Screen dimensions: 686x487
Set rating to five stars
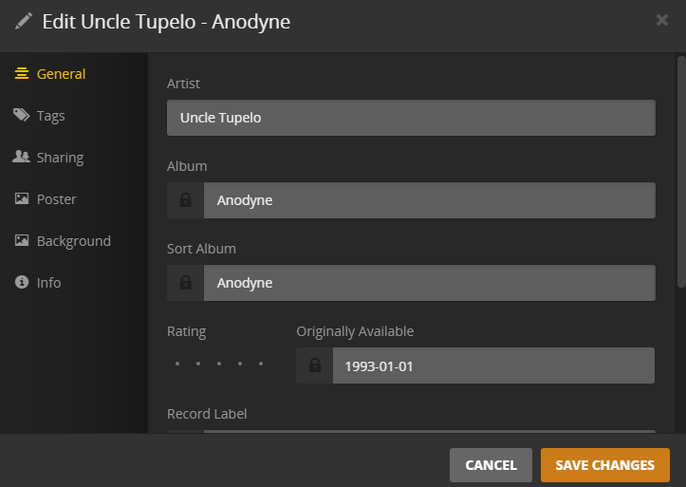click(x=261, y=364)
